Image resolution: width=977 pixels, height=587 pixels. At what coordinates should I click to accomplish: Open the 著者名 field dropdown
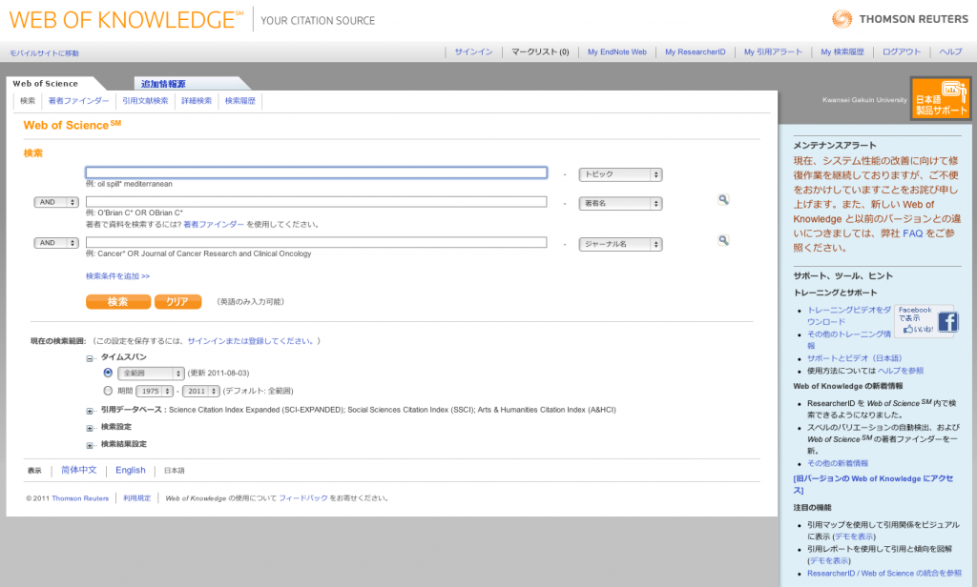[620, 204]
